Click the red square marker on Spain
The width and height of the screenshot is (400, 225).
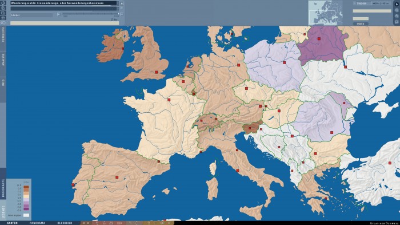(117, 177)
